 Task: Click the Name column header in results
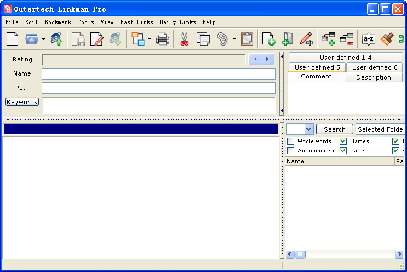(340, 161)
